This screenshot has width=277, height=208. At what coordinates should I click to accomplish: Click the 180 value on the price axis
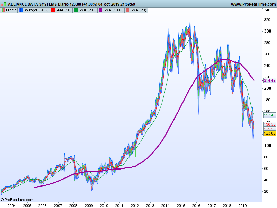(x=267, y=100)
